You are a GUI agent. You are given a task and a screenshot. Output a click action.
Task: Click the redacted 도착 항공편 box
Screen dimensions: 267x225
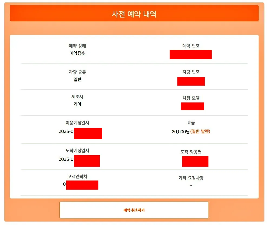coord(195,161)
